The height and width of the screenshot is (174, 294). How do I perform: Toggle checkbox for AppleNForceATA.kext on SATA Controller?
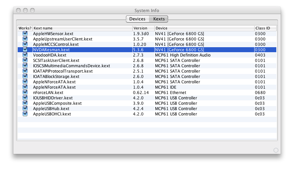tap(25, 82)
